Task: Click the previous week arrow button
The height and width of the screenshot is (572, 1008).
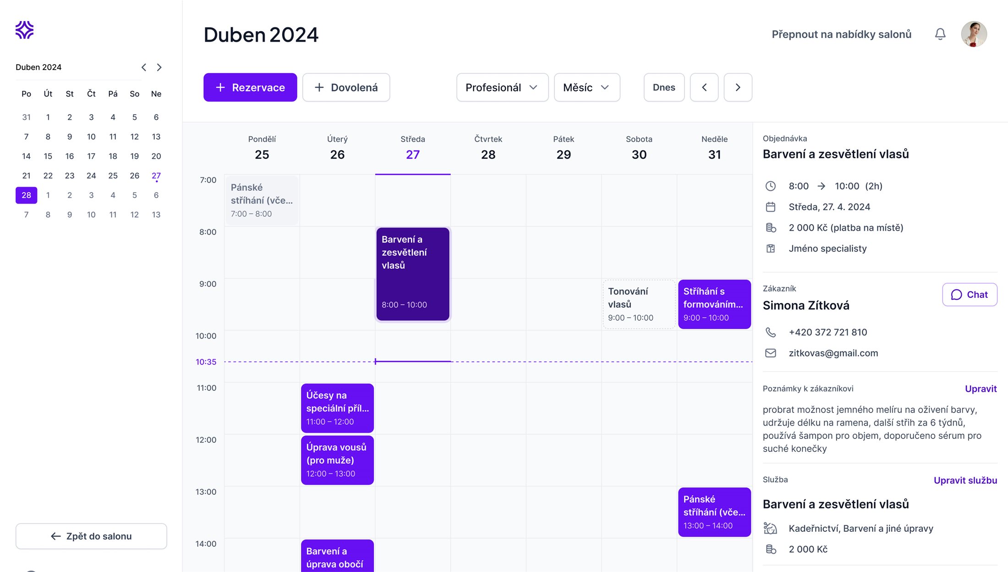Action: [704, 87]
